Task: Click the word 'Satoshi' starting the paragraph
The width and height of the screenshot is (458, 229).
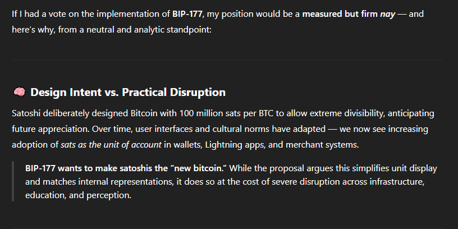Action: [x=26, y=113]
